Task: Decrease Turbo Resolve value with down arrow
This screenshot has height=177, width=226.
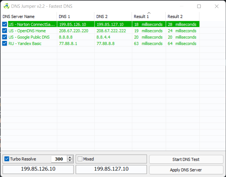Action: pyautogui.click(x=70, y=160)
